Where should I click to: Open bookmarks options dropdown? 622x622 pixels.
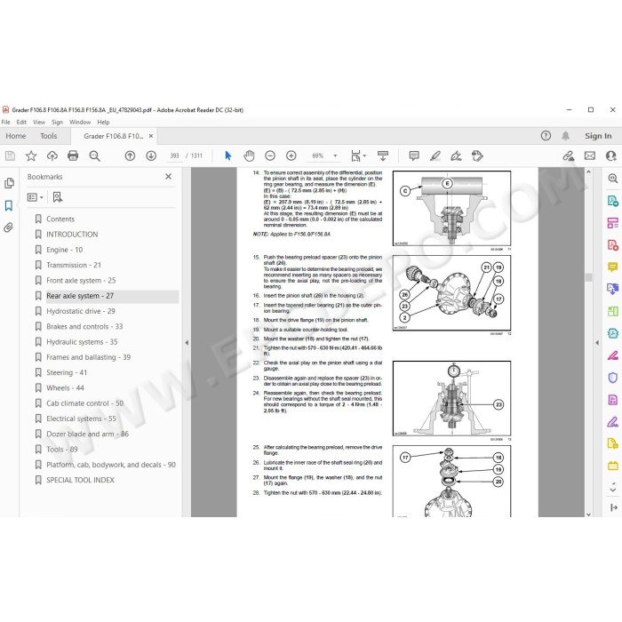pyautogui.click(x=35, y=197)
